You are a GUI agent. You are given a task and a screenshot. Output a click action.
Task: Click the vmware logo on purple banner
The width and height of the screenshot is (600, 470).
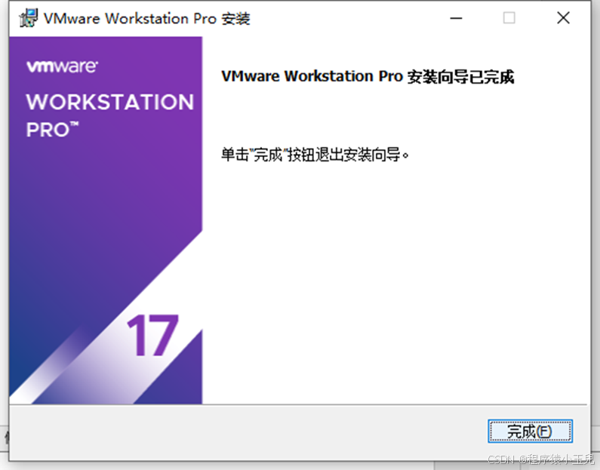62,66
